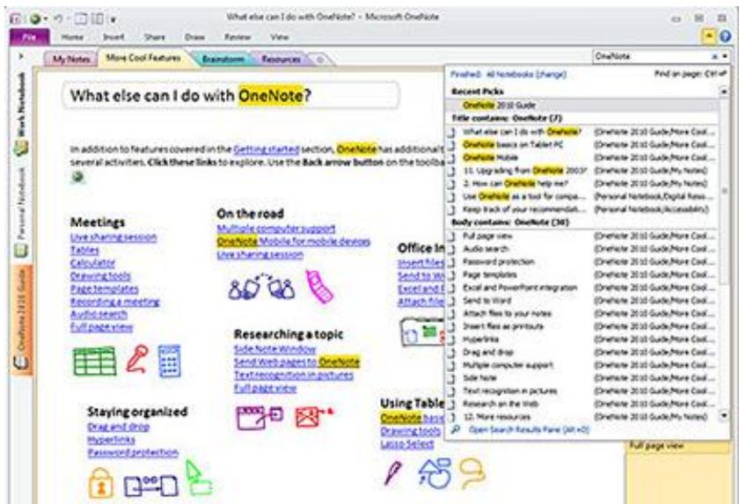Switch to the Brainstorm section tab
The width and height of the screenshot is (739, 504).
coord(223,59)
